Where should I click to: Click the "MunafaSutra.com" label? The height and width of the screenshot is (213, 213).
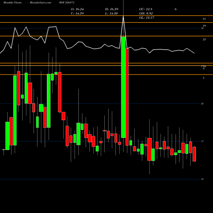pos(40,3)
